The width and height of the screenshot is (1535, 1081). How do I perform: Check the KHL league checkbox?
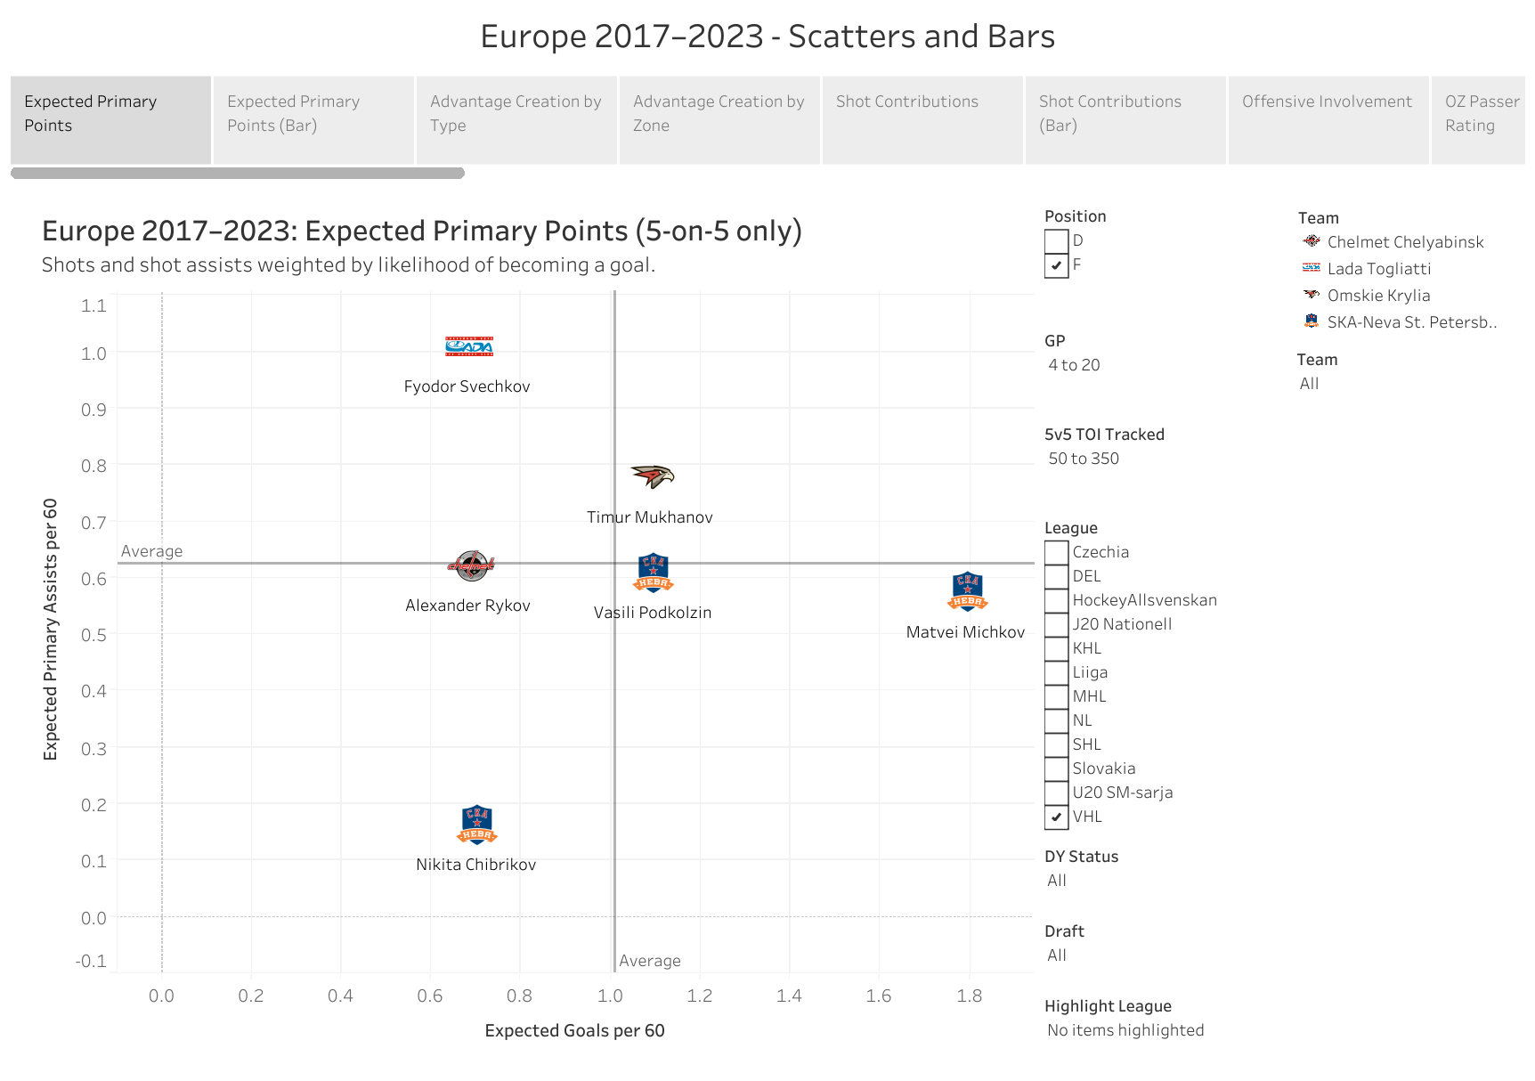pos(1056,649)
